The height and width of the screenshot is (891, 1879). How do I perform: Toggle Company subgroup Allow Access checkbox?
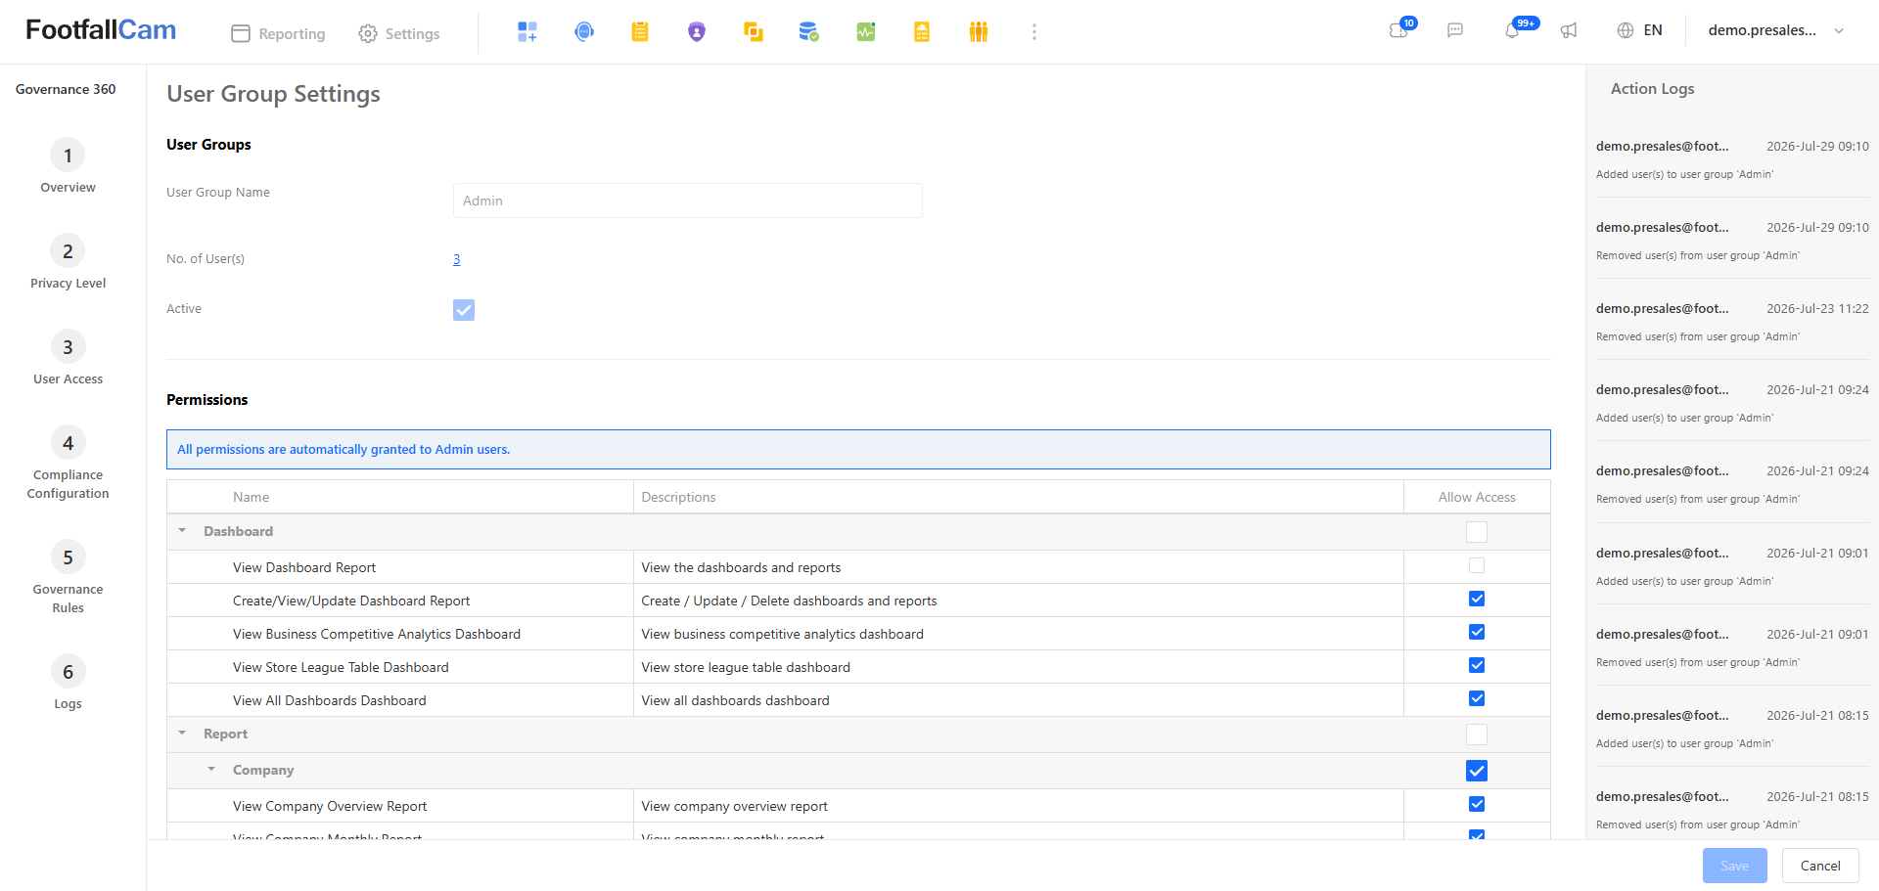[x=1477, y=771]
